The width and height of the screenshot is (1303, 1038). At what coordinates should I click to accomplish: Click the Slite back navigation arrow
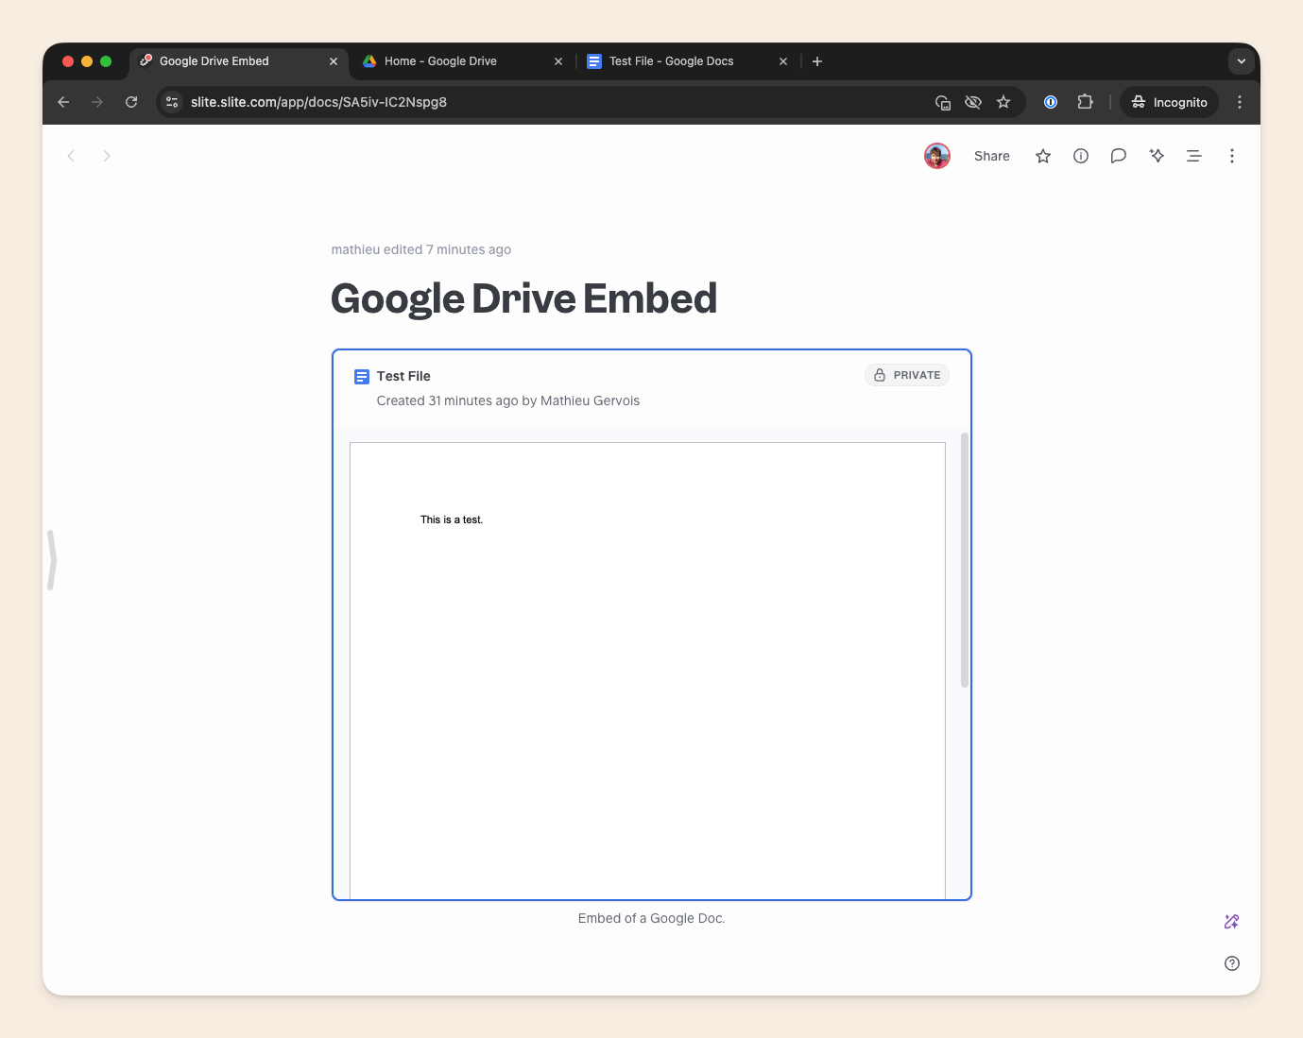(x=71, y=156)
